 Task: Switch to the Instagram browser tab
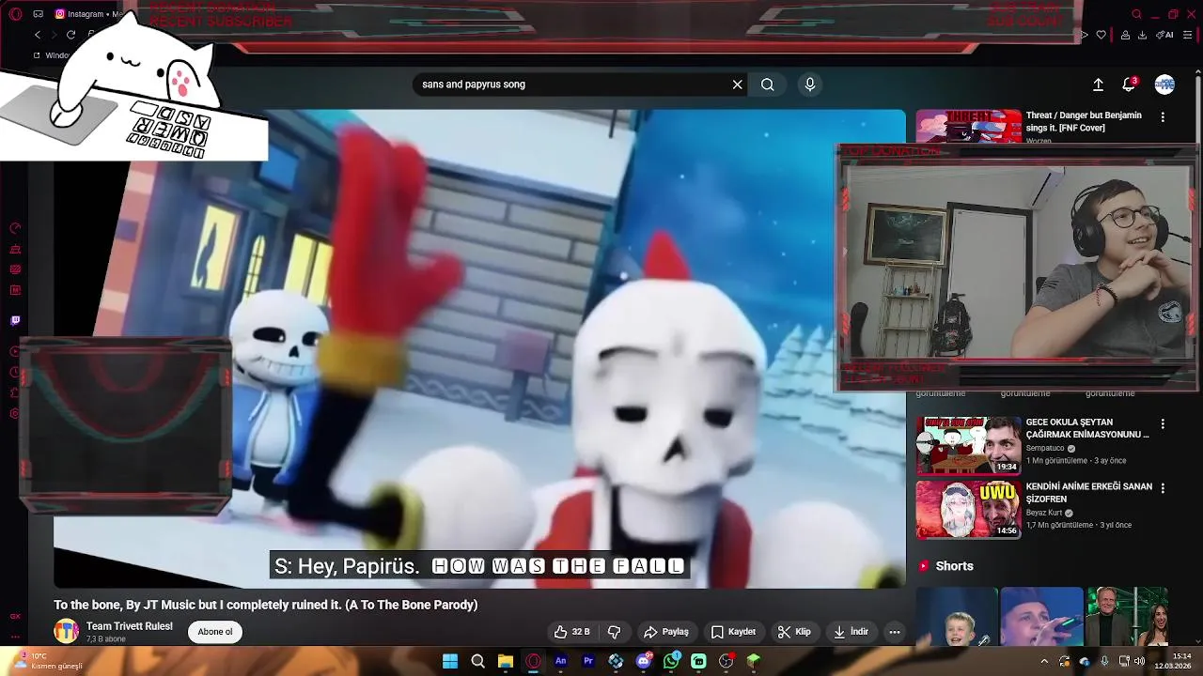[88, 14]
